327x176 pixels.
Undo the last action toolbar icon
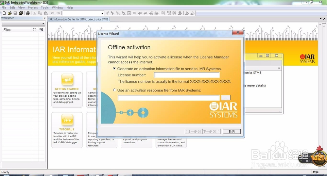point(53,13)
